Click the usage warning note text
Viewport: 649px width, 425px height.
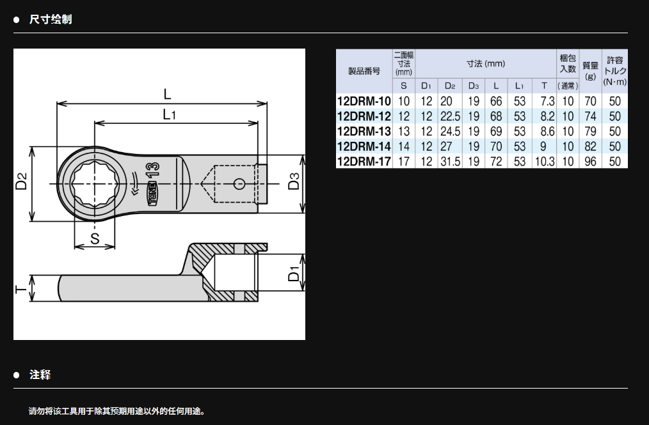(x=118, y=411)
